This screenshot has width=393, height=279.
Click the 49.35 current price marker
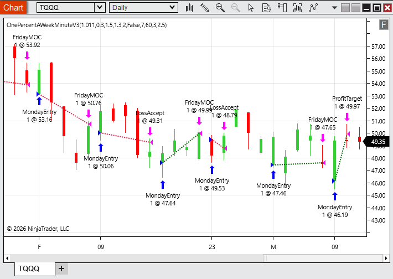click(376, 142)
